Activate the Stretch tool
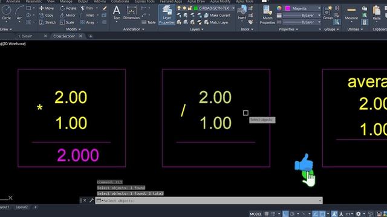Viewport: 387px width, 217px height. (x=48, y=22)
